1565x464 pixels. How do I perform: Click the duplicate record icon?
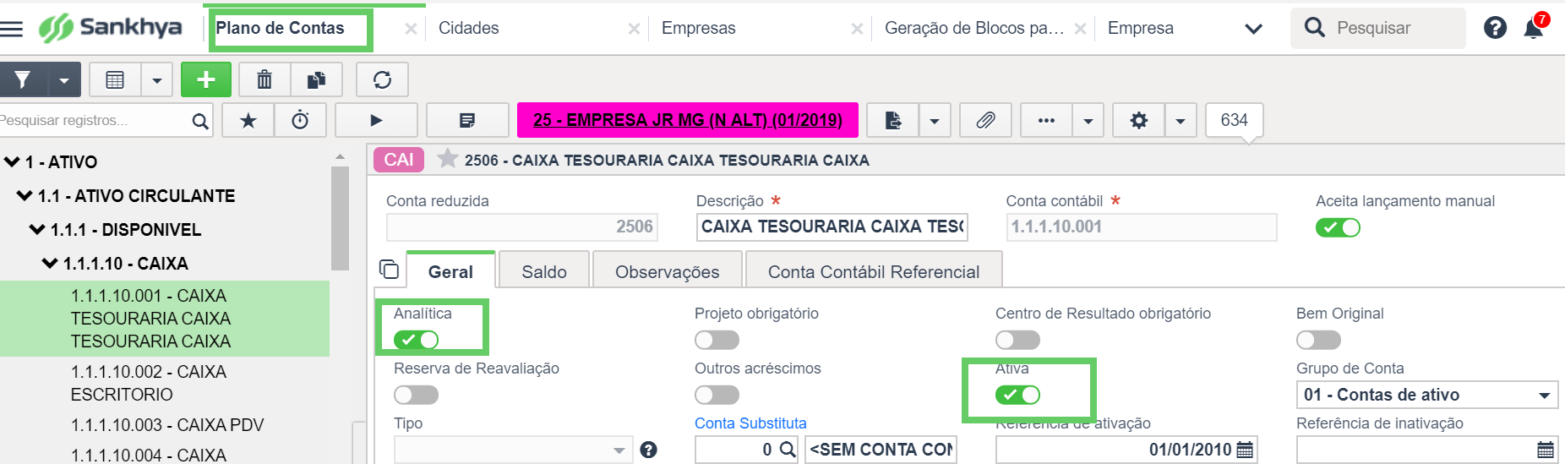[316, 79]
